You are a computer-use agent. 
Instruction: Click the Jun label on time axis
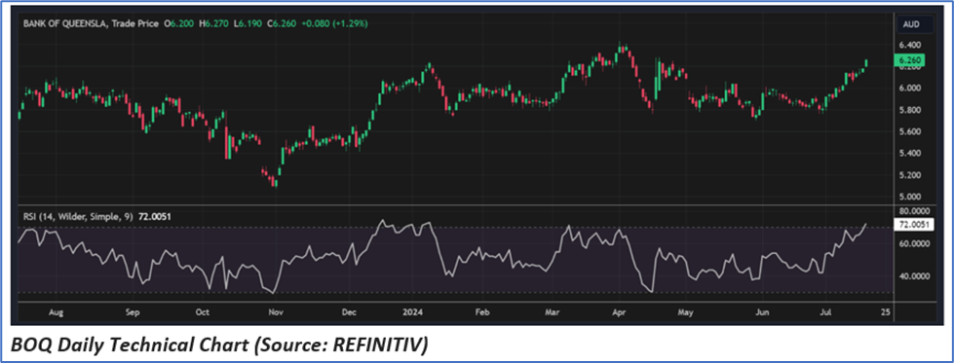[x=762, y=313]
